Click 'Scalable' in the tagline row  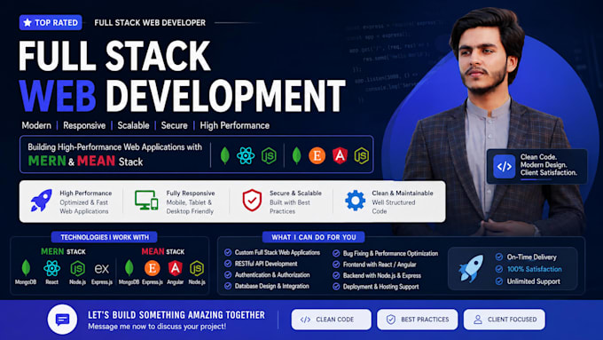[133, 125]
